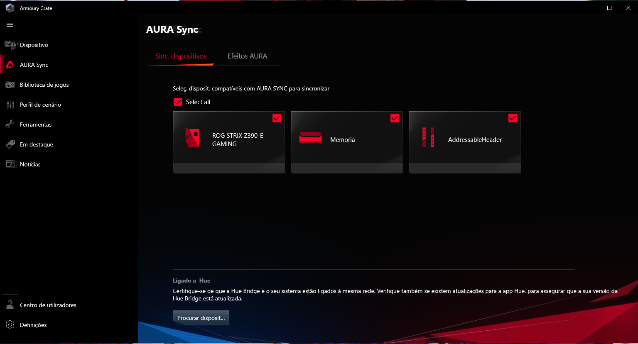Click the AddressableHeader LED strip icon
The height and width of the screenshot is (344, 638).
point(428,137)
